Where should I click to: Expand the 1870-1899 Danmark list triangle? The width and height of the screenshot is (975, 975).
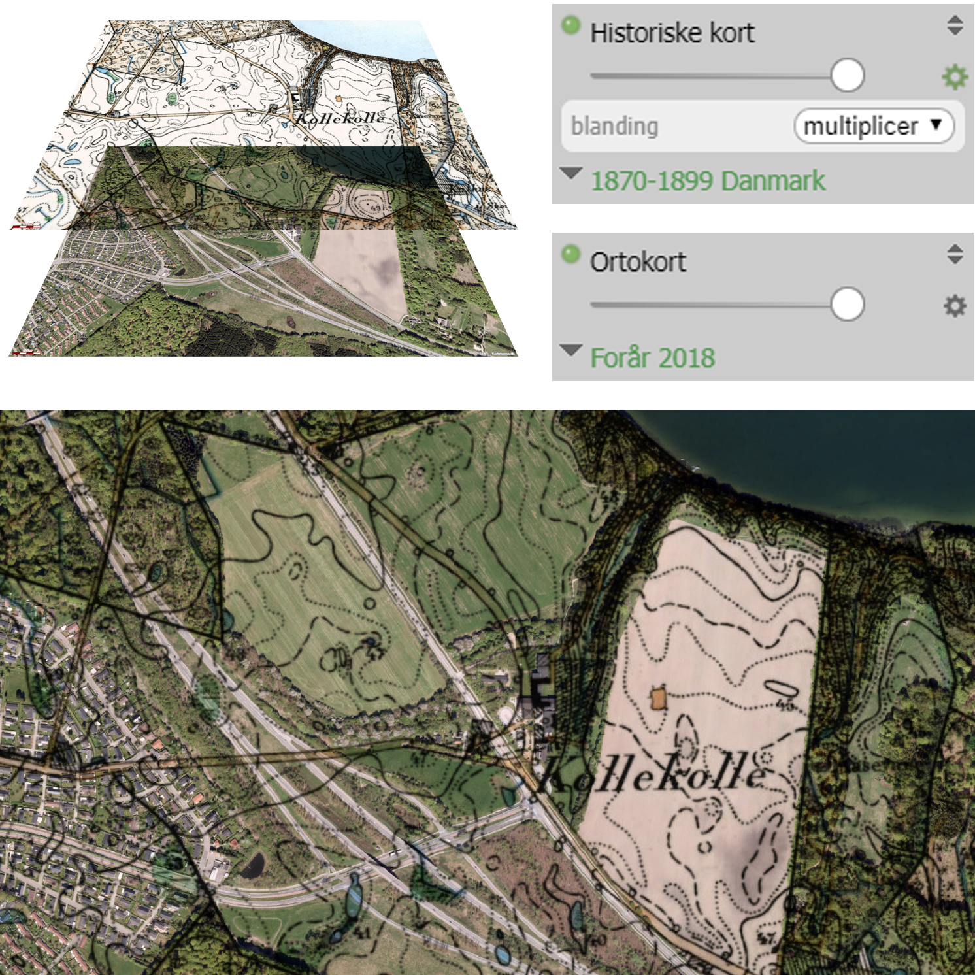click(571, 173)
